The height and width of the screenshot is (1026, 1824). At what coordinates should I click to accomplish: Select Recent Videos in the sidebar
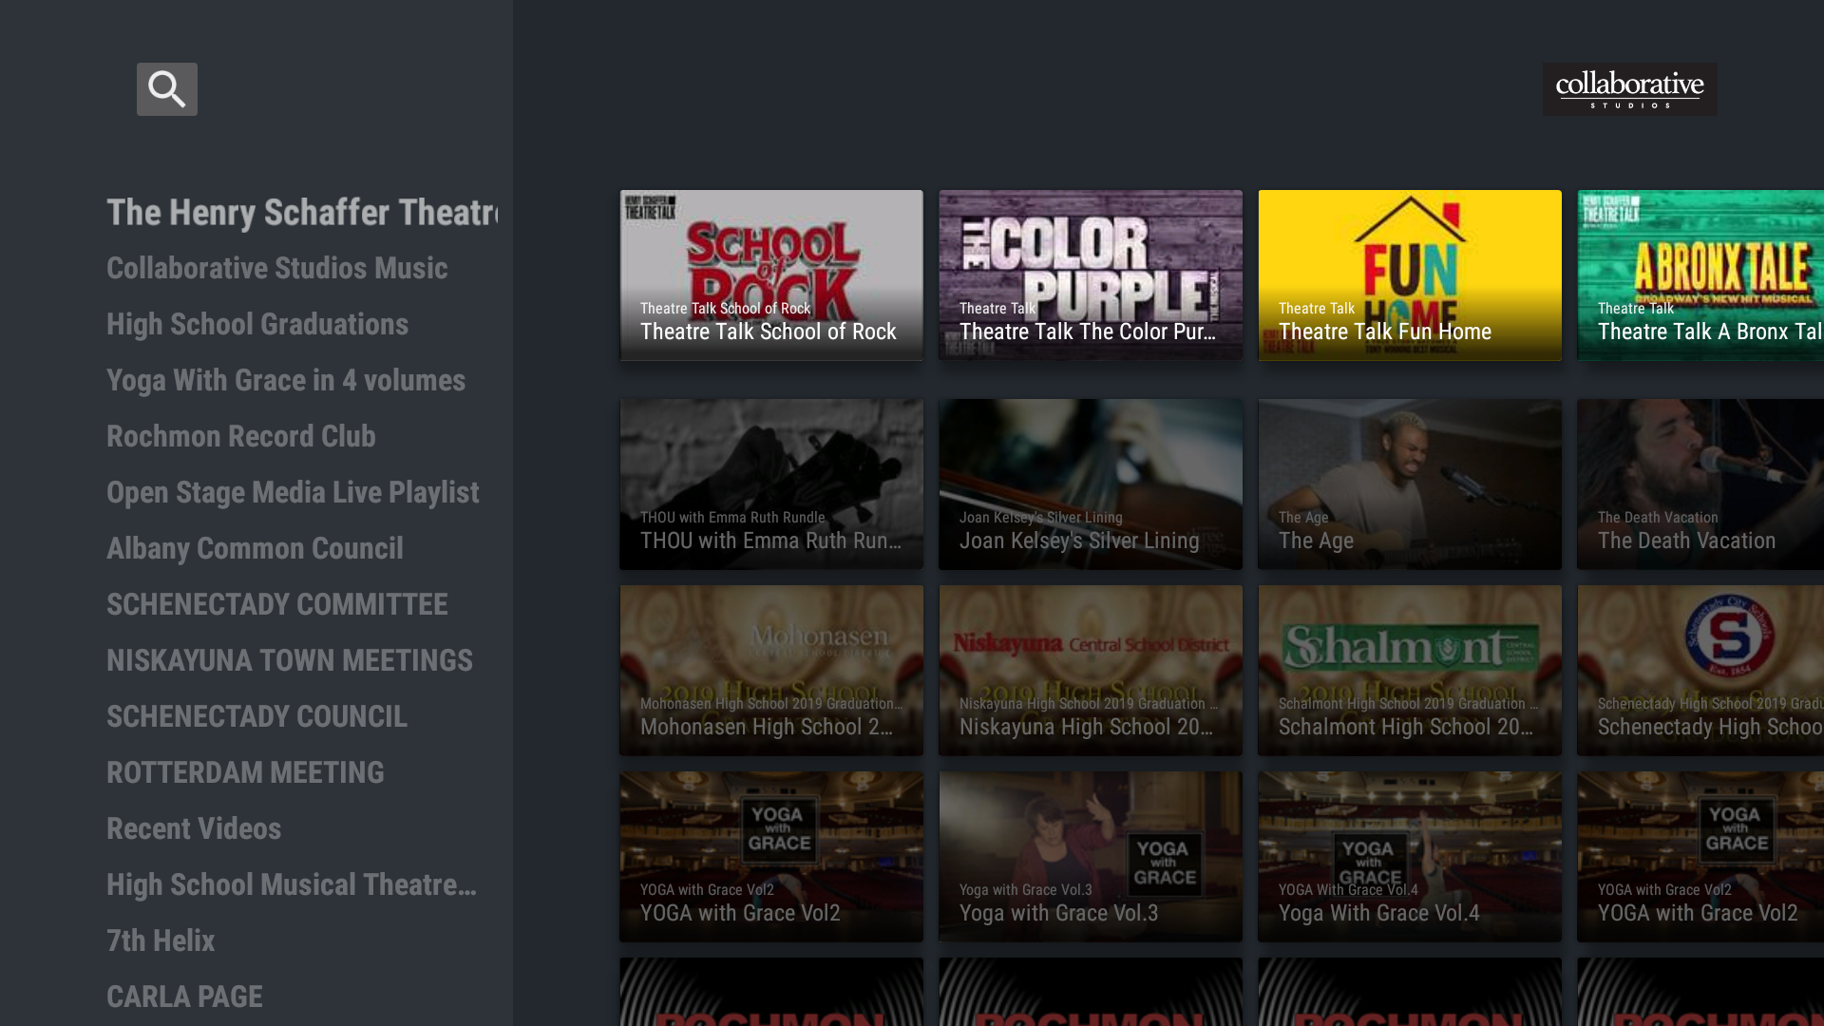click(x=194, y=828)
